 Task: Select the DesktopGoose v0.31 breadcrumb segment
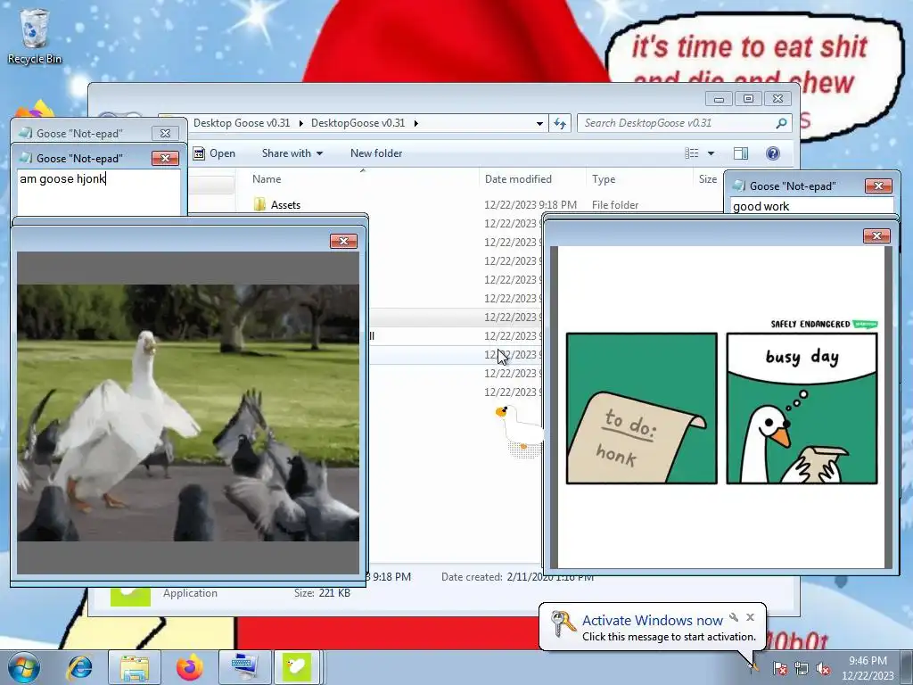(358, 123)
